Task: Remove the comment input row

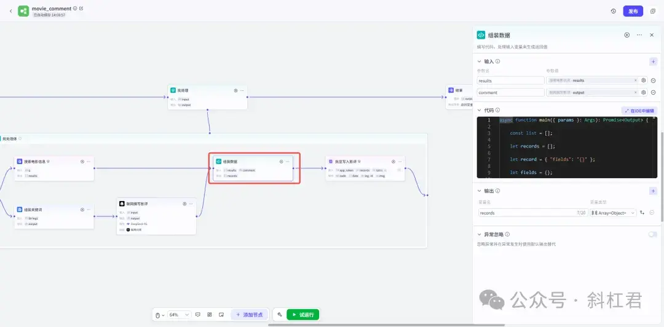Action: [654, 92]
